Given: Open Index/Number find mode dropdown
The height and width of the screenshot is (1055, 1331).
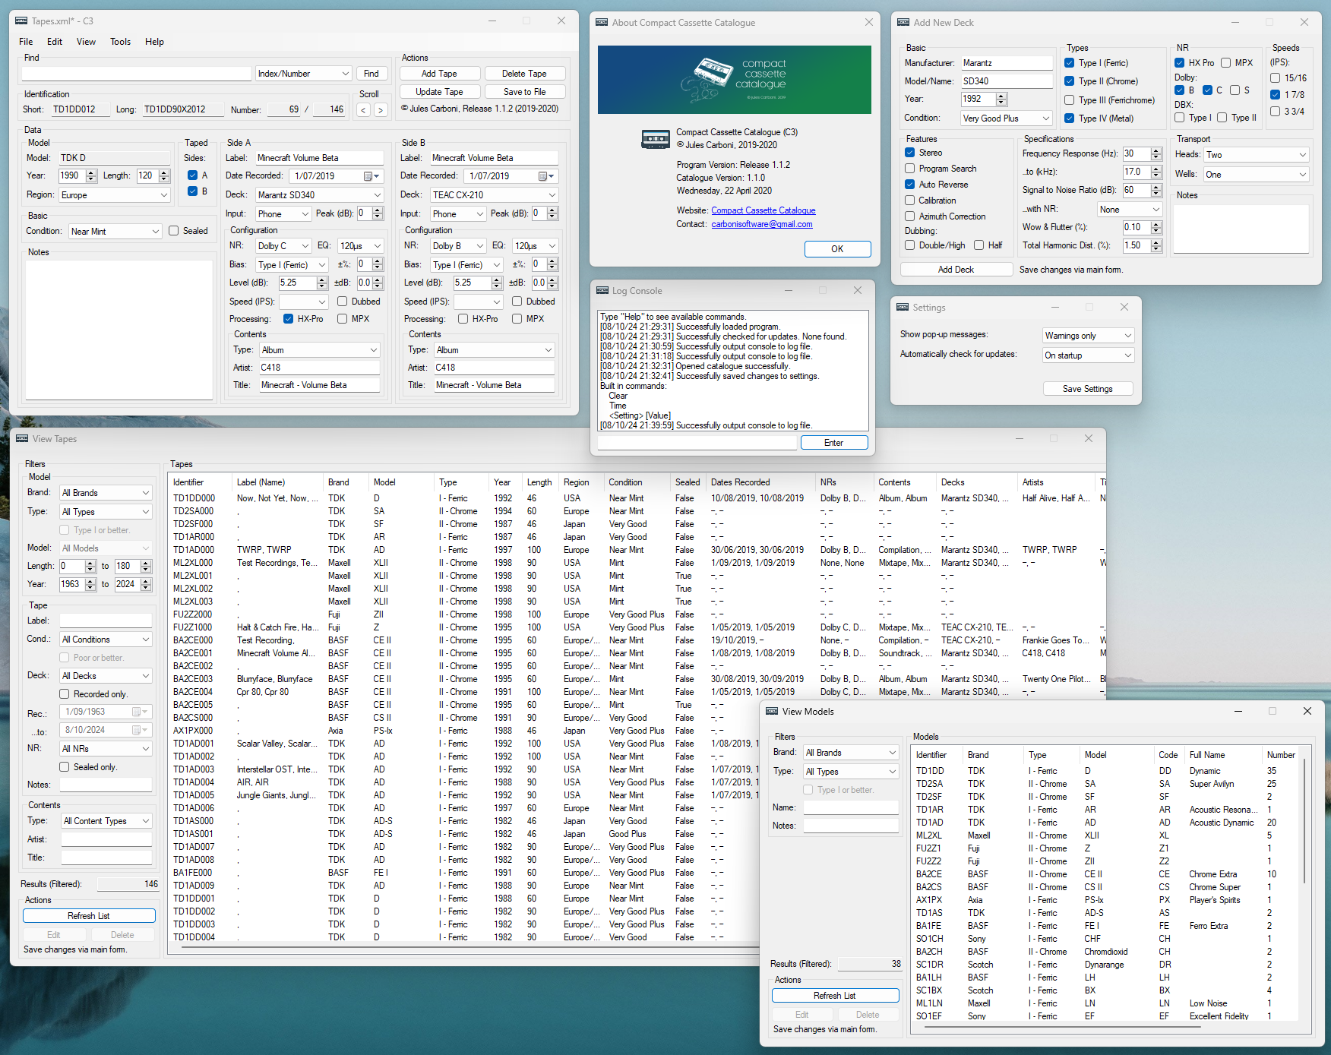Looking at the screenshot, I should 303,74.
